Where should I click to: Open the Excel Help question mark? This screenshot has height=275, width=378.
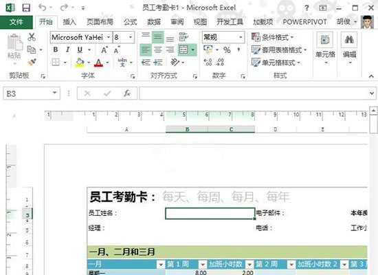click(307, 8)
